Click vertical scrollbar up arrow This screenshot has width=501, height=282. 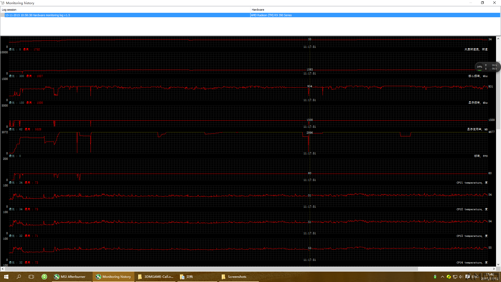(x=498, y=39)
